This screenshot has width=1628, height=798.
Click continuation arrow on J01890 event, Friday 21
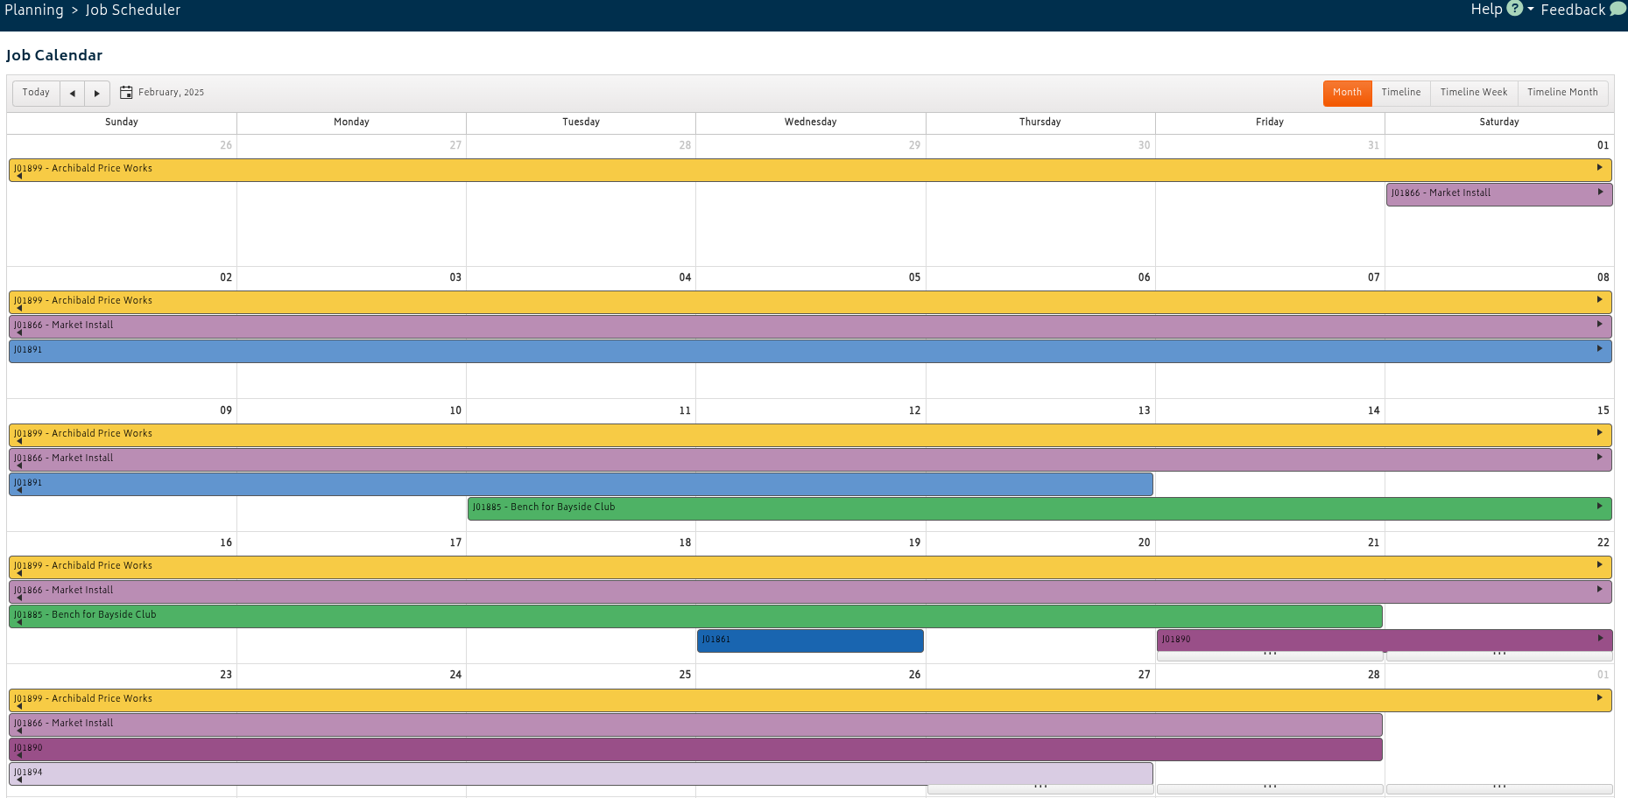(x=1600, y=638)
